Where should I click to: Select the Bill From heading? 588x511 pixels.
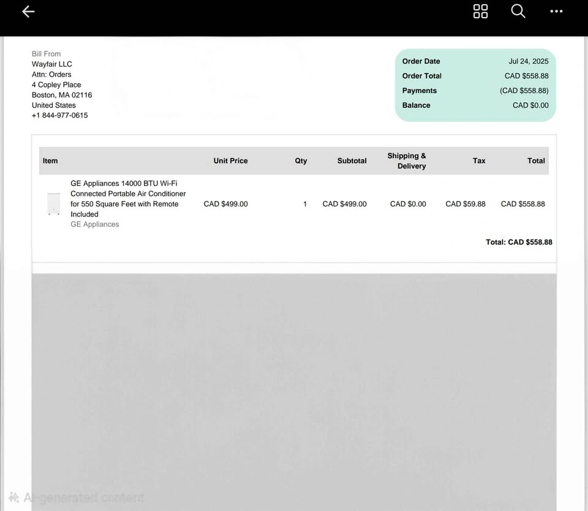coord(46,54)
